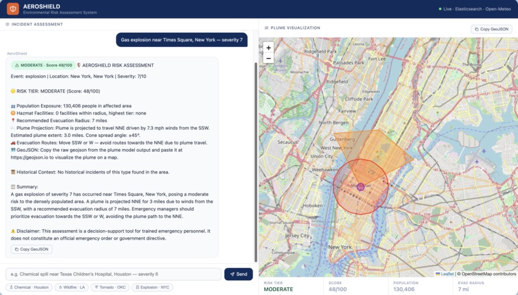Click the green Live status indicator dot
Screen dimensions: 518x295
point(440,9)
